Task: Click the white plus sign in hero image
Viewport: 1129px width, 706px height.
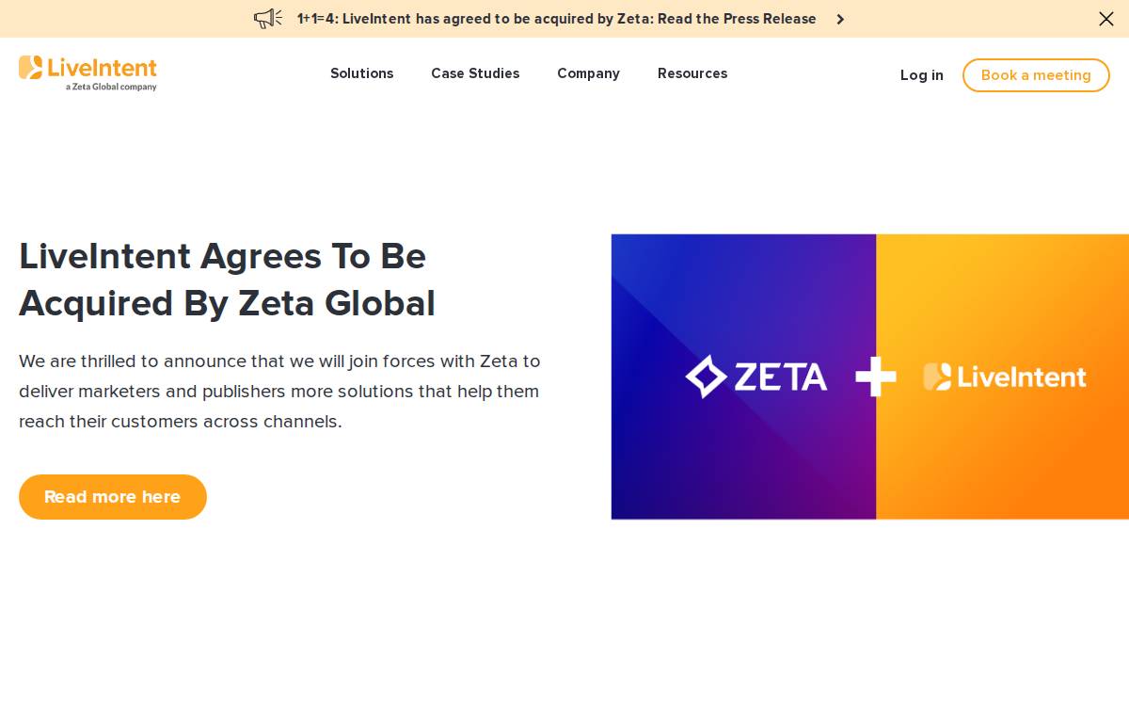Action: (876, 377)
